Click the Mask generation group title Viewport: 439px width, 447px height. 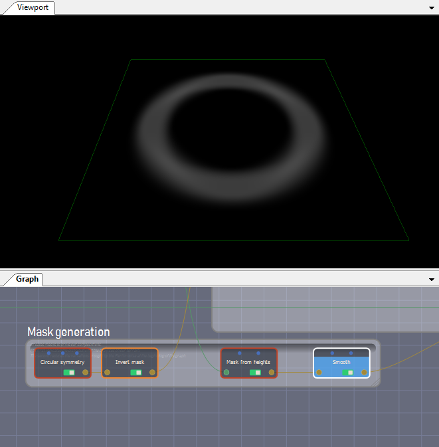click(68, 331)
